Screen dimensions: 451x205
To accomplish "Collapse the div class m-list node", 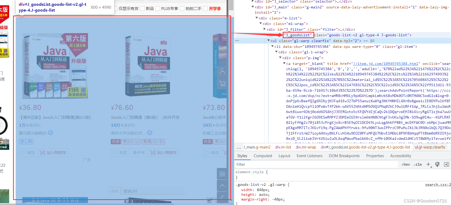I will 257,18.
